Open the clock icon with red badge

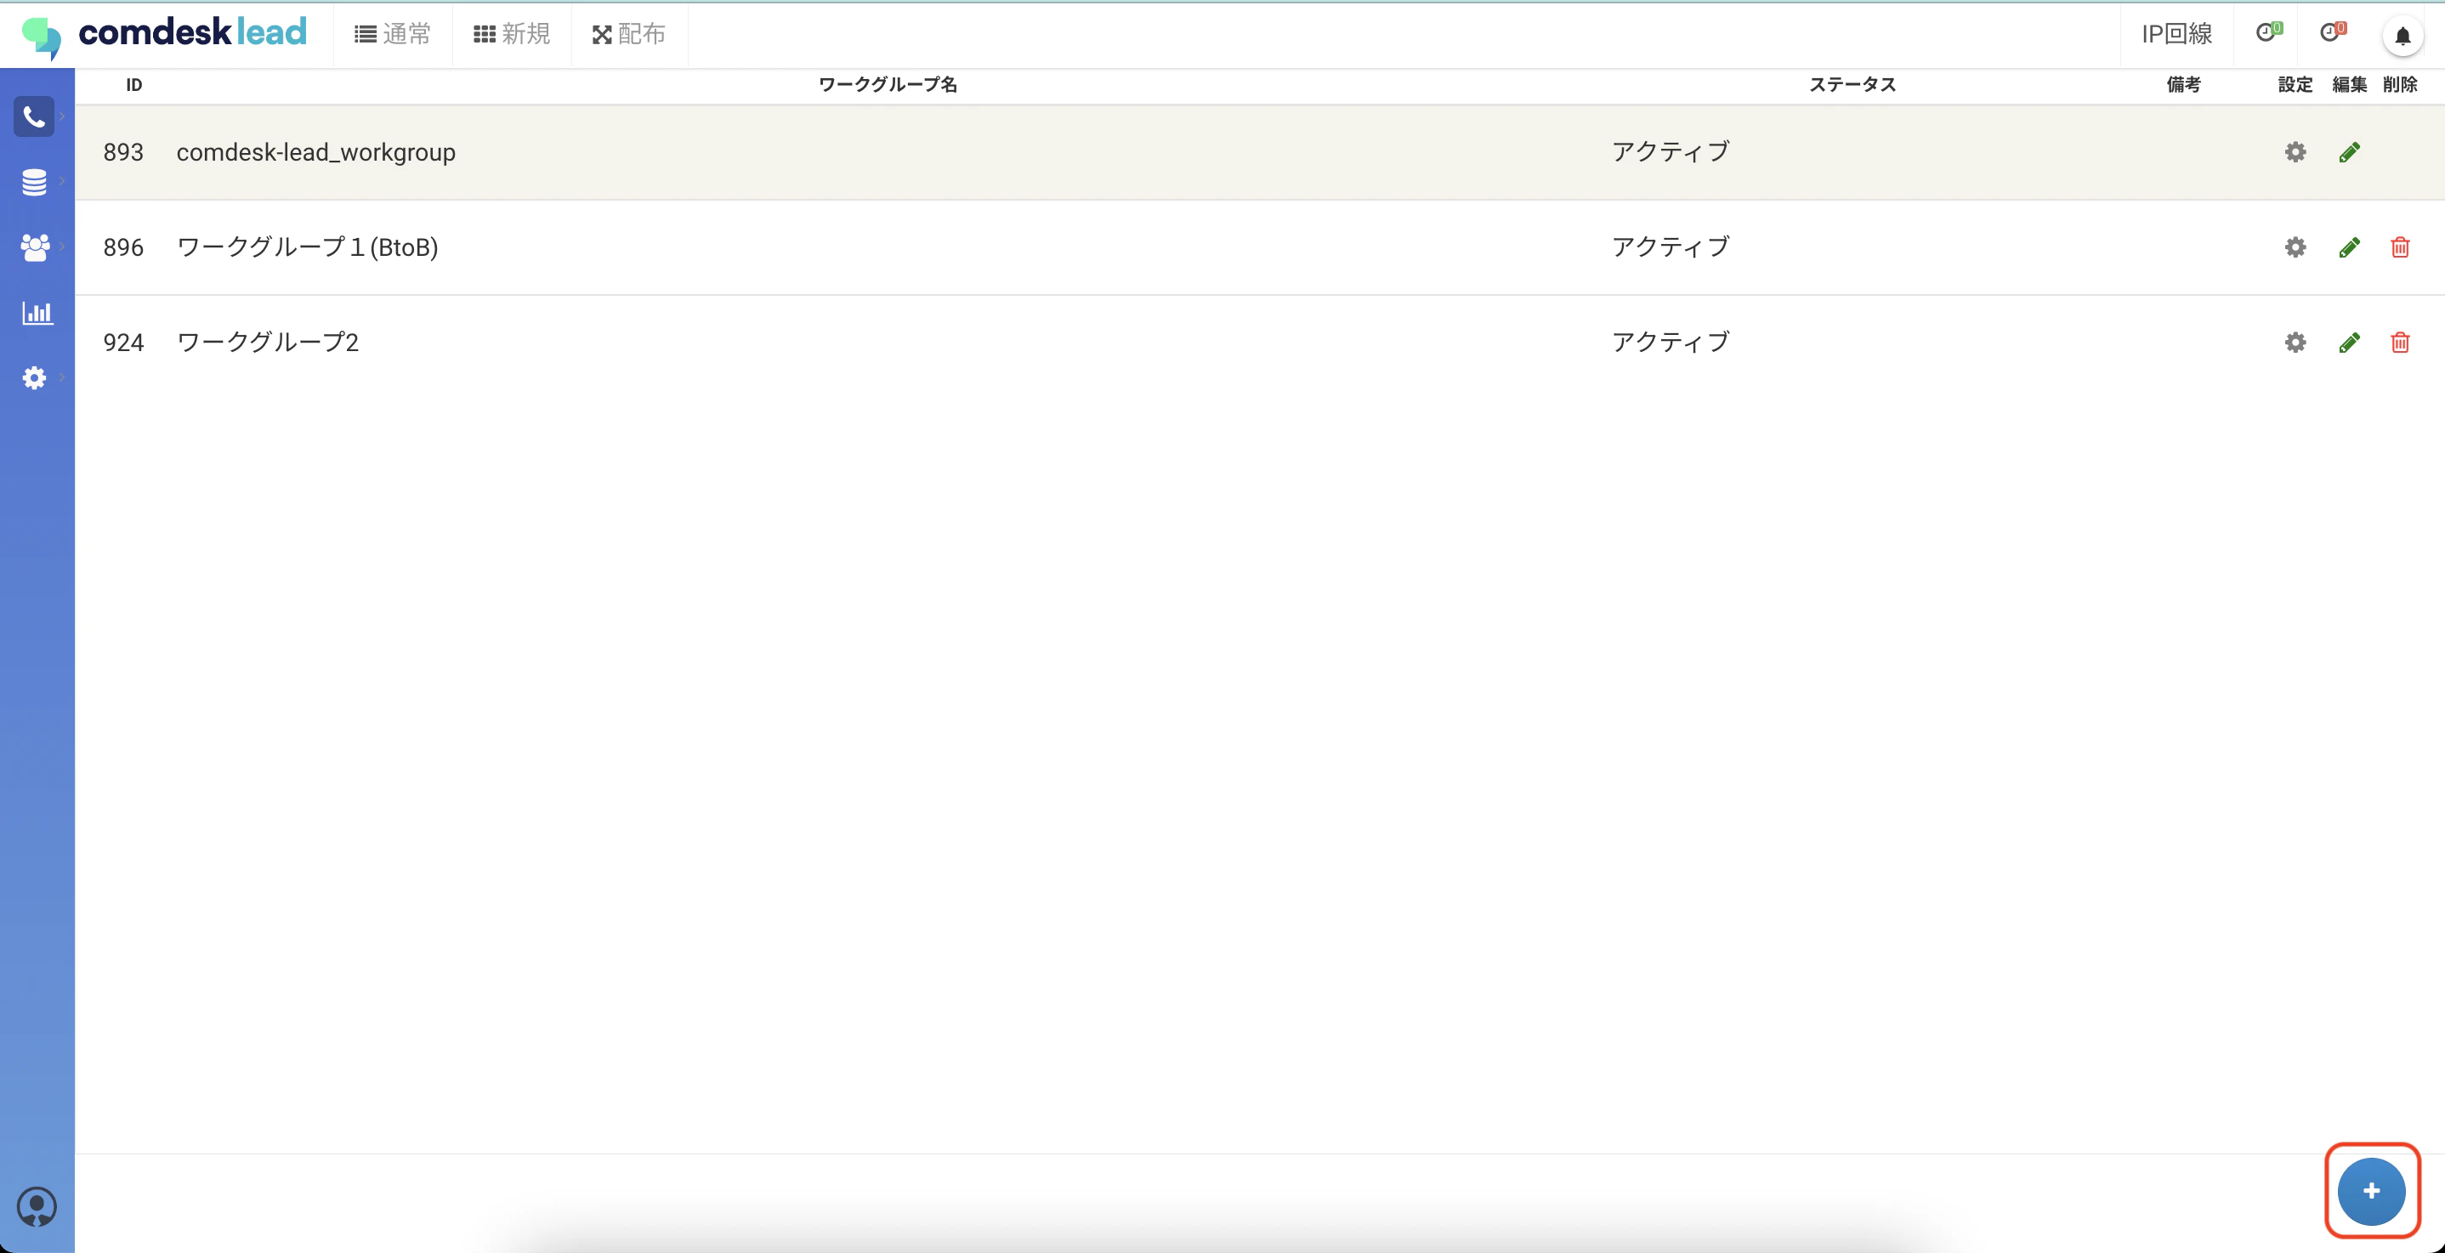click(x=2332, y=33)
